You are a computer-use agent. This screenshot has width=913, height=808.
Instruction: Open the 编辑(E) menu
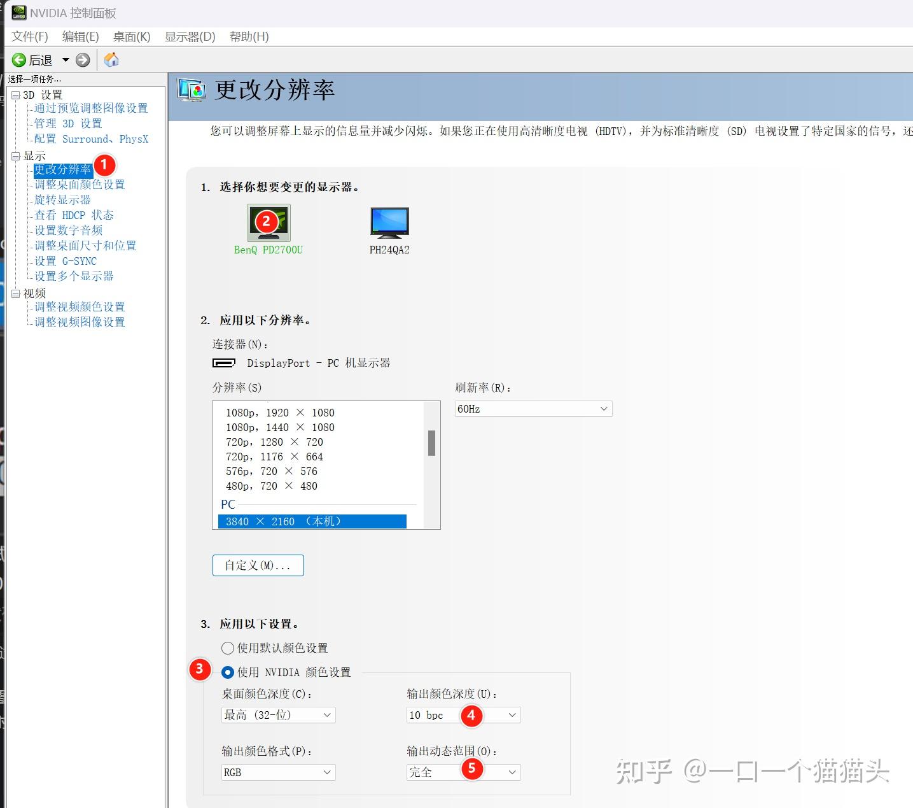point(81,37)
